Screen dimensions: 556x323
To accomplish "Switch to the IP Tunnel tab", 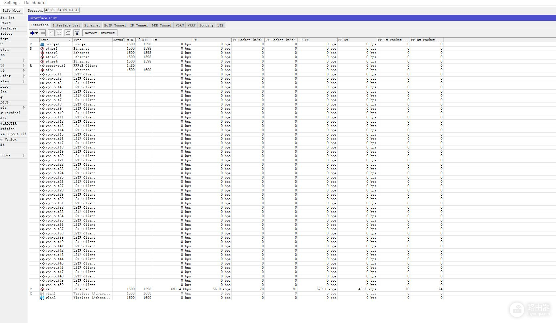I will [x=139, y=25].
